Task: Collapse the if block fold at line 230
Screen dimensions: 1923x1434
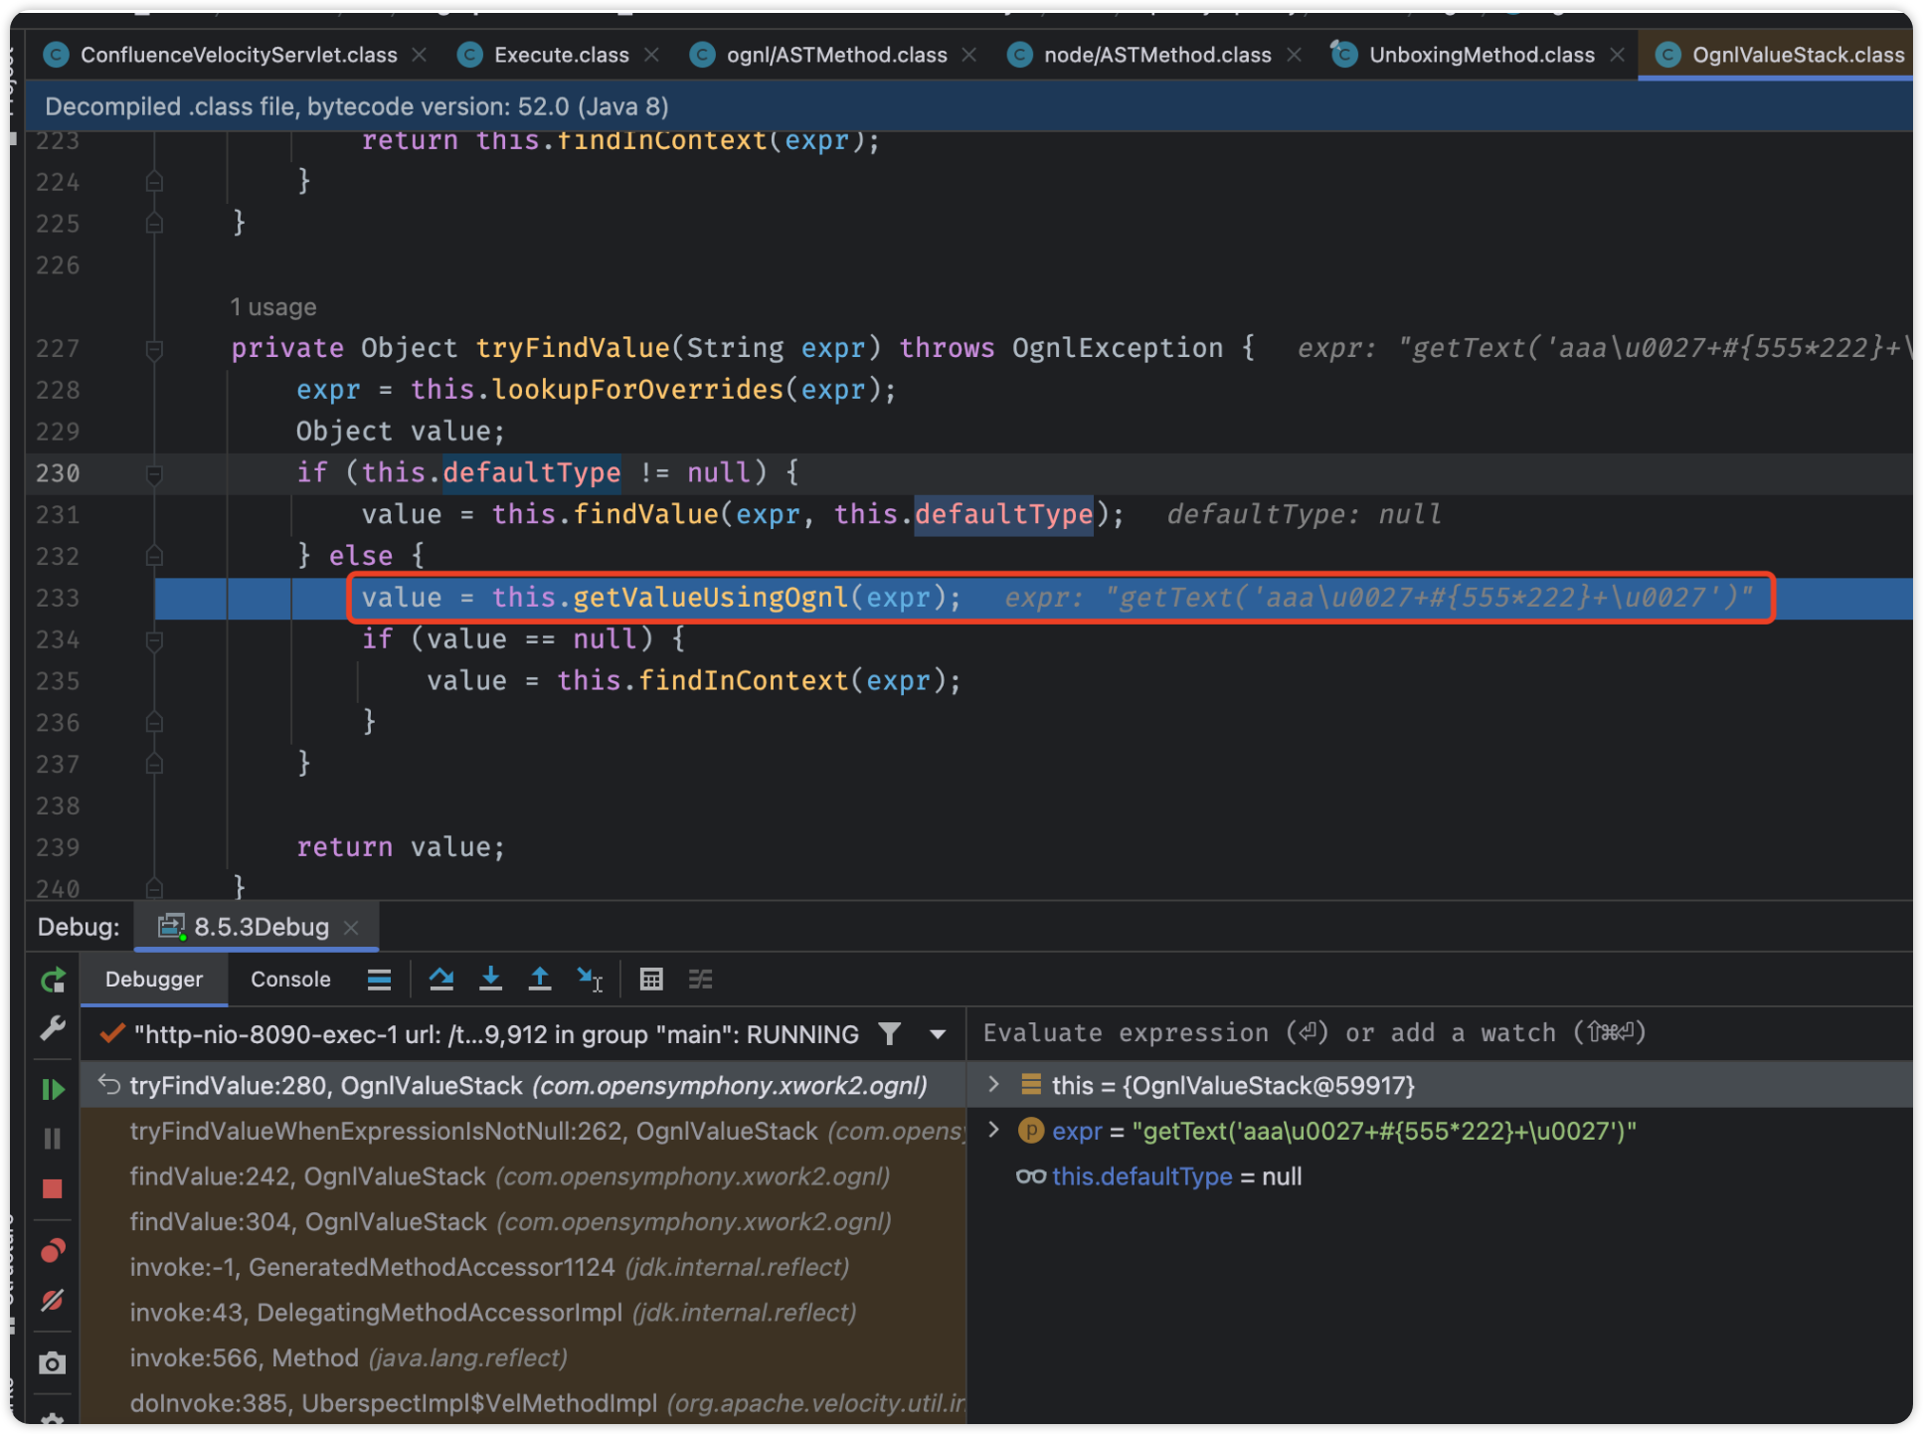Action: 154,474
